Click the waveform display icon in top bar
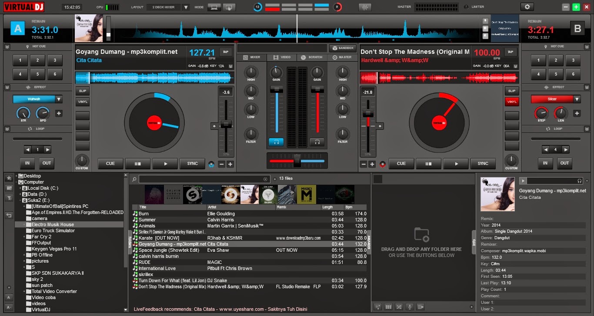594x316 pixels. tap(365, 7)
